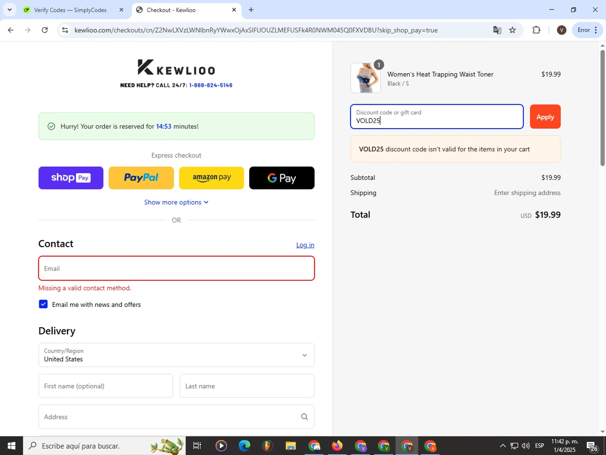The width and height of the screenshot is (606, 455).
Task: Open the notification center icon
Action: [592, 446]
